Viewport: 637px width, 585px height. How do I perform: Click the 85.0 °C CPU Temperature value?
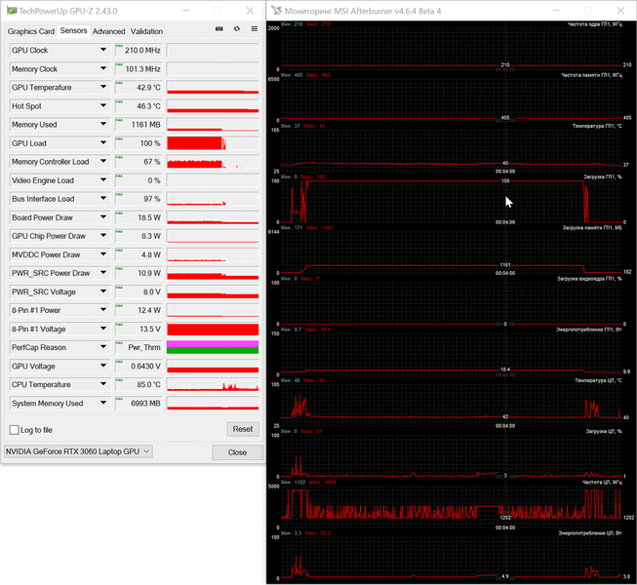139,384
